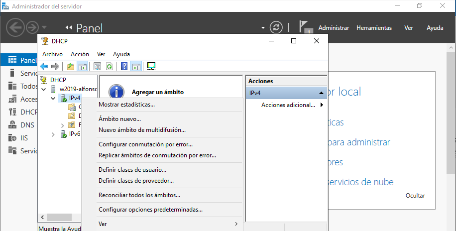
Task: Collapse the w2019-alfonso server node
Action: 44,89
